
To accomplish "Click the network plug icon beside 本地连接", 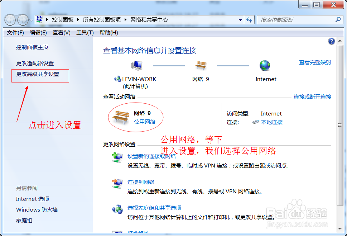I will point(256,122).
